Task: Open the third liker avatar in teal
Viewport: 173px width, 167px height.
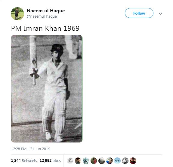Action: tap(86, 161)
